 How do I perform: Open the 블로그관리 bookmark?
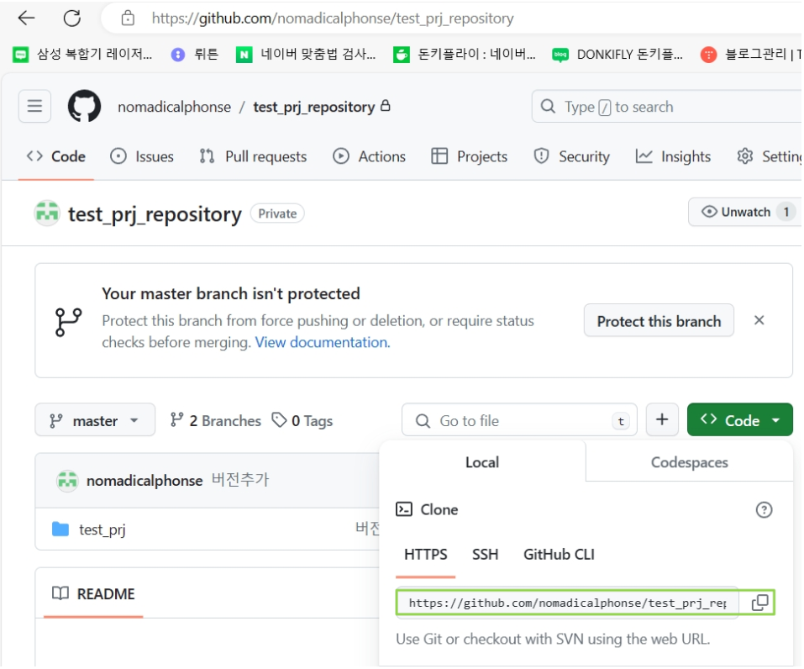coord(751,54)
